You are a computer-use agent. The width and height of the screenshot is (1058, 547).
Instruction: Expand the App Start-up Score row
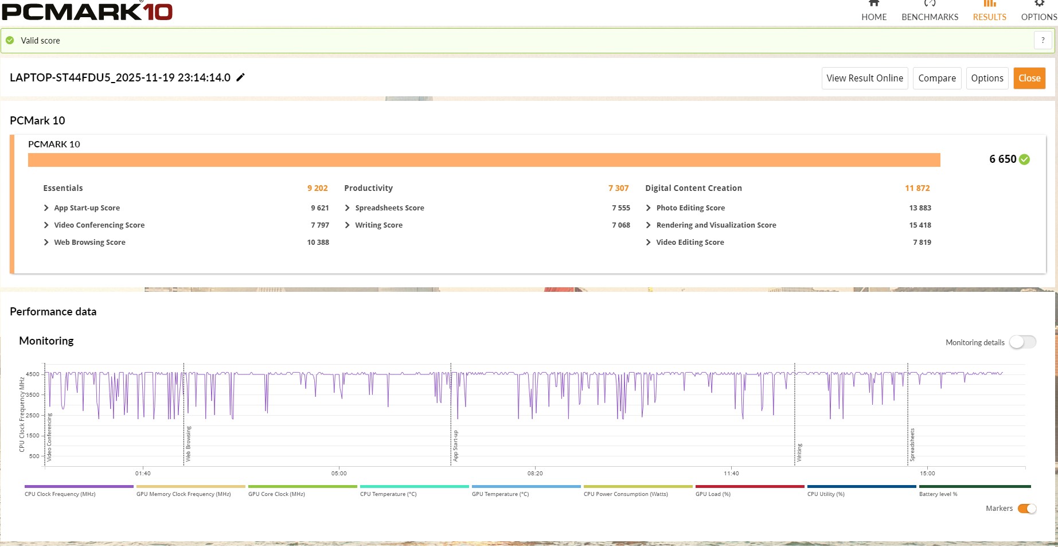coord(46,208)
